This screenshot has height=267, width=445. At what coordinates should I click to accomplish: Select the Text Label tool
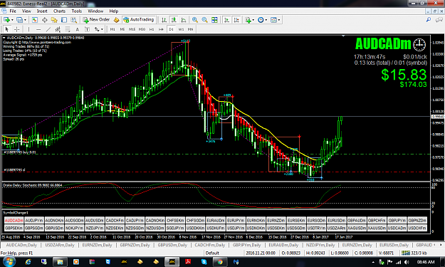tap(87, 29)
